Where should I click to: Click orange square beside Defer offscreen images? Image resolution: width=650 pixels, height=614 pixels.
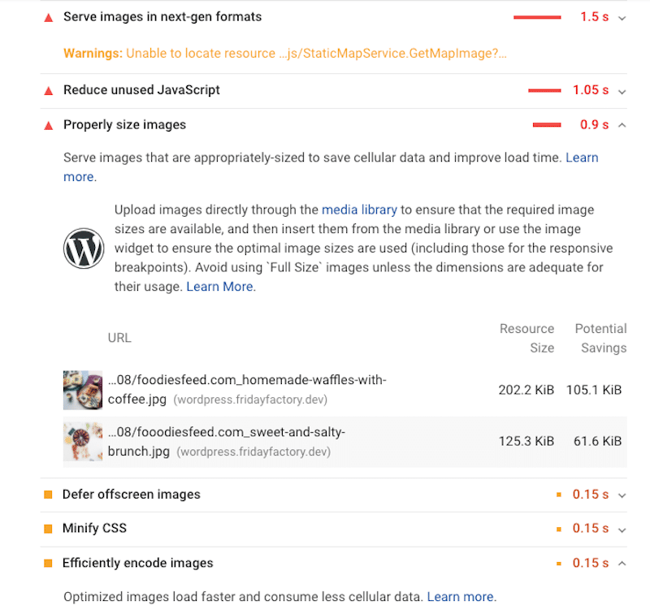click(48, 495)
